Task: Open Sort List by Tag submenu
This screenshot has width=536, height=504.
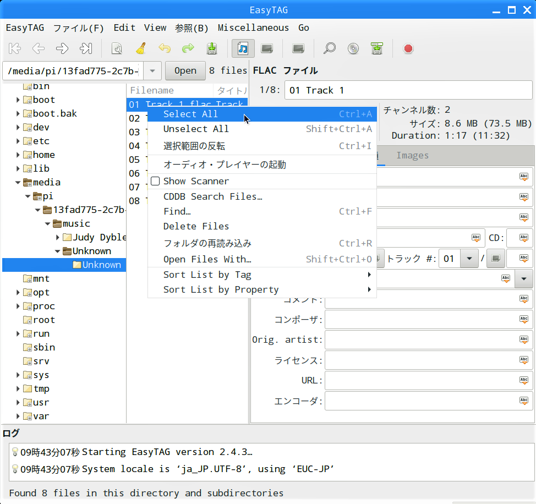Action: [262, 275]
